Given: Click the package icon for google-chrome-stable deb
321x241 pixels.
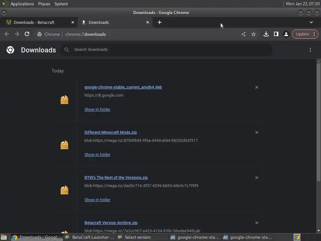Looking at the screenshot, I should [64, 100].
